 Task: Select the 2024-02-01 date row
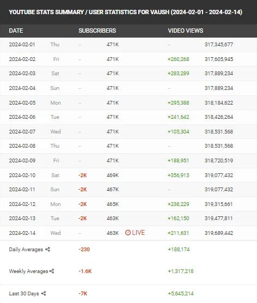click(x=128, y=45)
